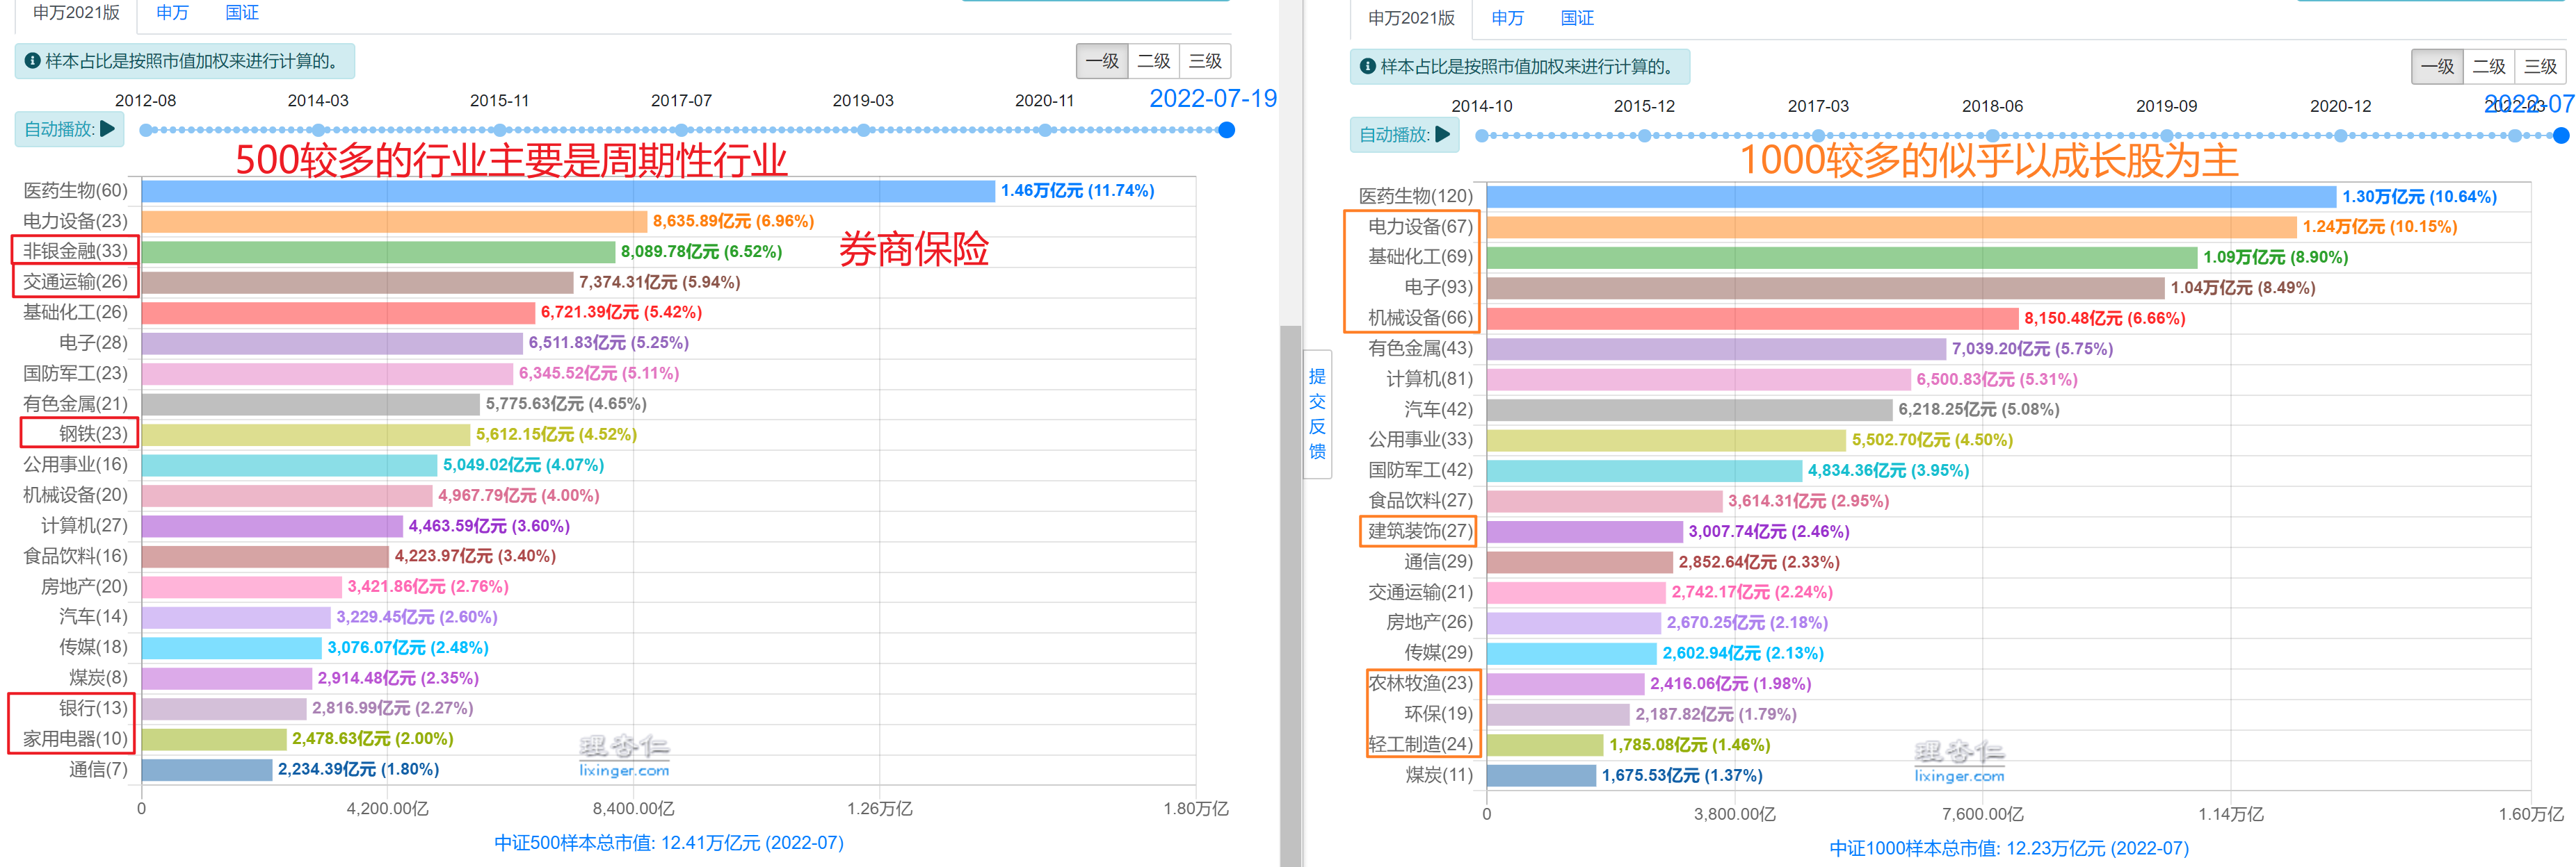The width and height of the screenshot is (2576, 867).
Task: Click info icon in right sample notice
Action: (x=1367, y=67)
